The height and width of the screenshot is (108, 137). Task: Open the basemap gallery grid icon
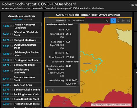(128, 21)
